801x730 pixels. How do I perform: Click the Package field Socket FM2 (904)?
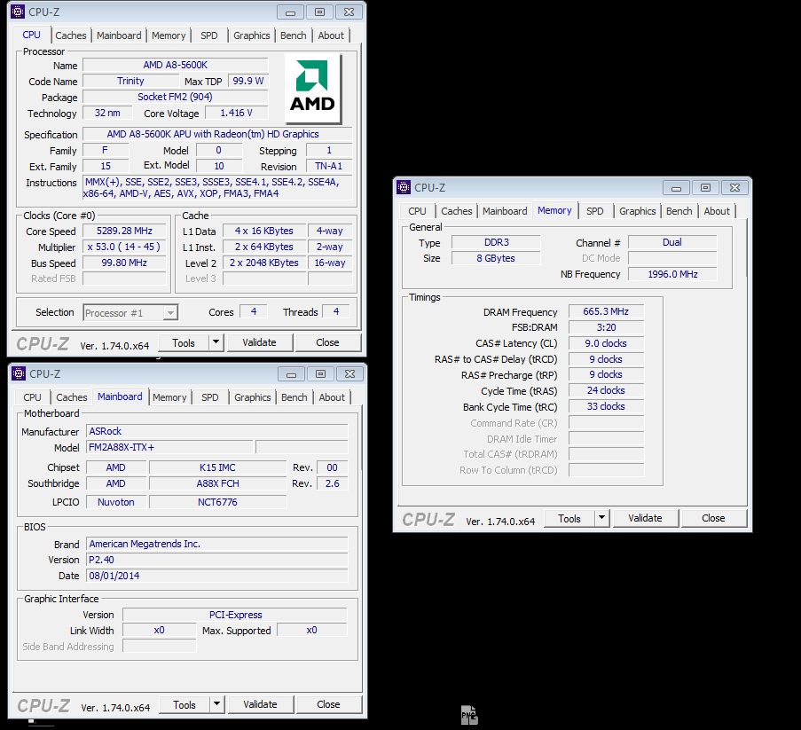coord(176,97)
